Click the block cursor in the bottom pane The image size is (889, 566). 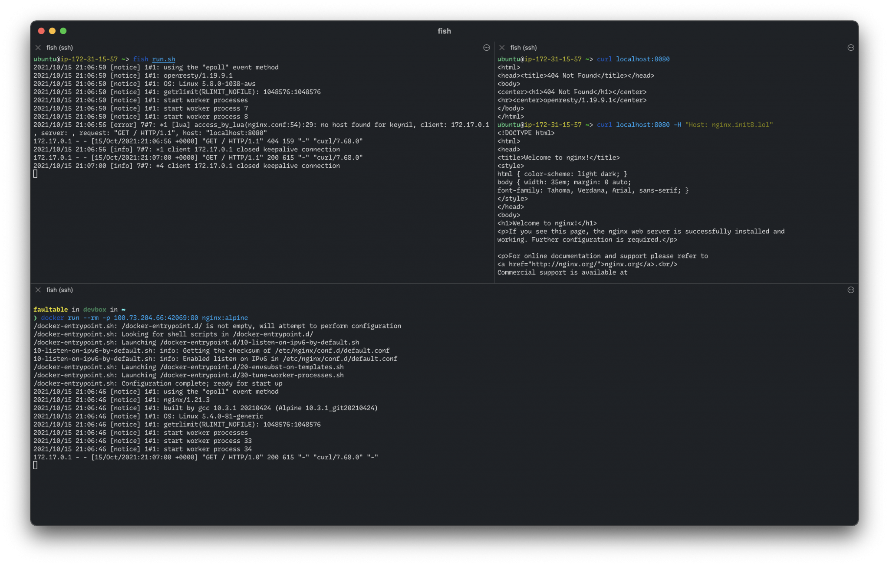point(36,465)
